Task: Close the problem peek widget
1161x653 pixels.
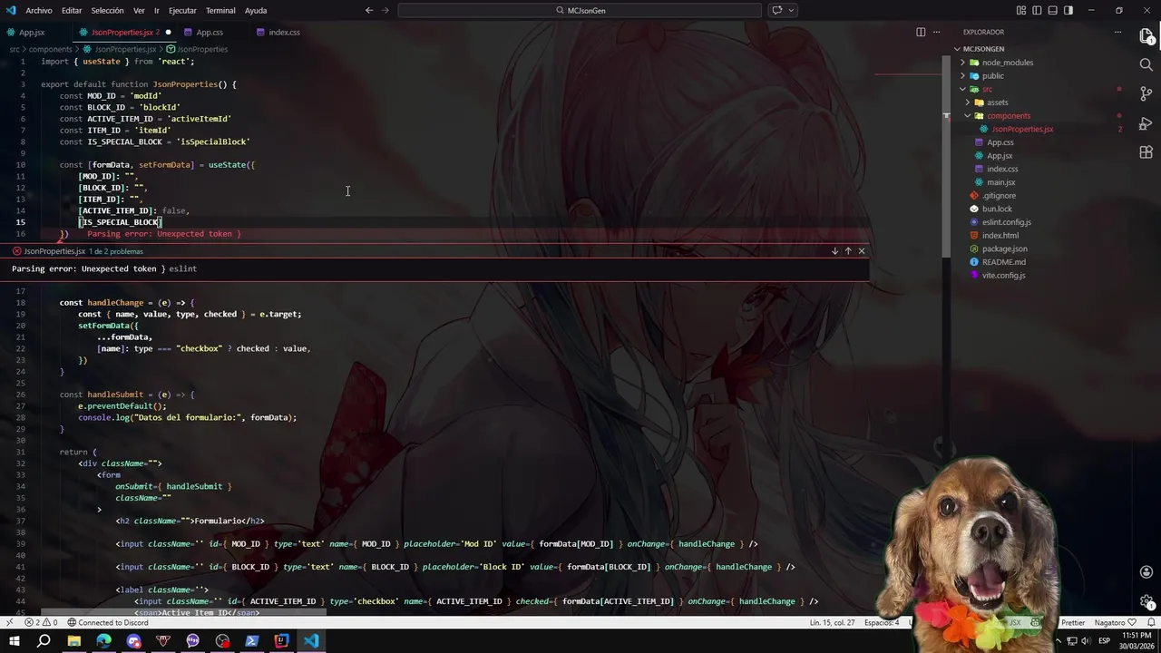Action: click(x=862, y=251)
